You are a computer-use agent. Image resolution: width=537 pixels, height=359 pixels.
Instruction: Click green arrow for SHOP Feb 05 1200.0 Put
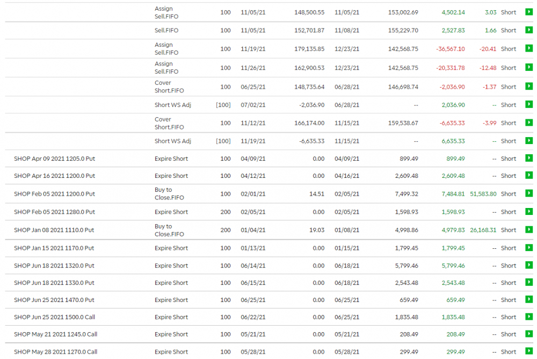click(x=529, y=193)
